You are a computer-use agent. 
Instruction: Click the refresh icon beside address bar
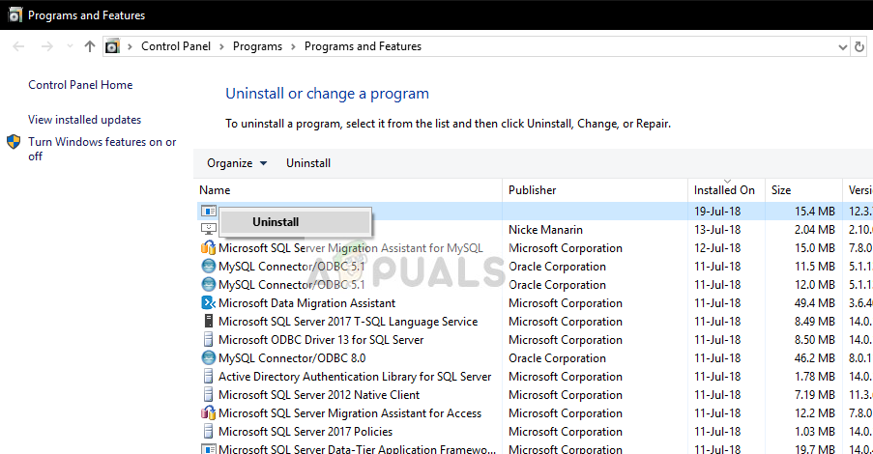(x=859, y=46)
